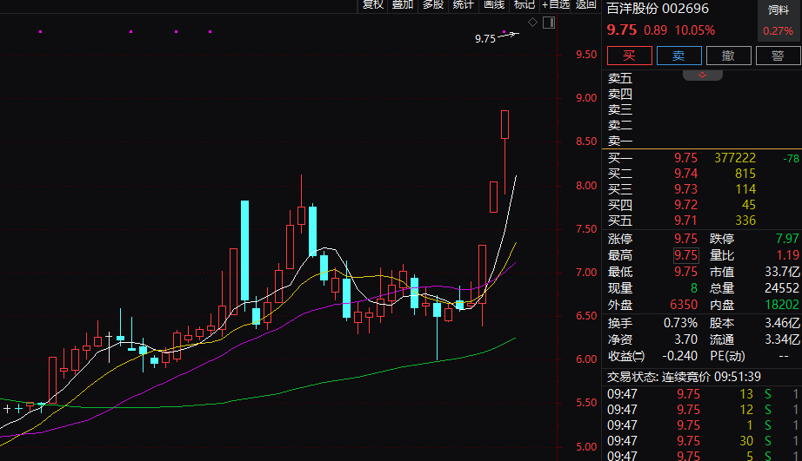Image resolution: width=802 pixels, height=461 pixels.
Task: Open the 复权 menu
Action: [373, 4]
